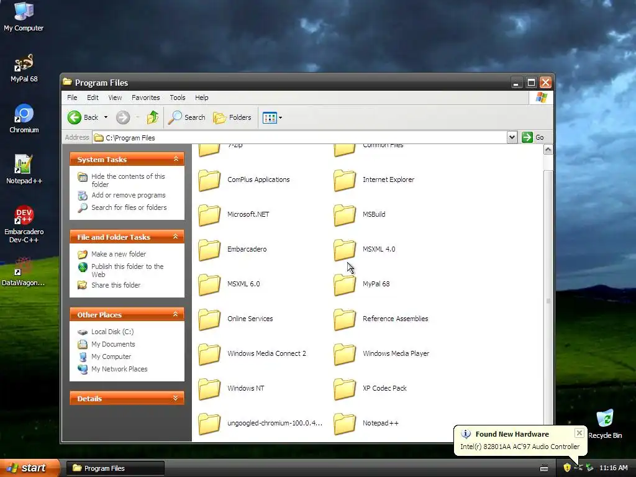
Task: Click the Go button
Action: pyautogui.click(x=533, y=137)
